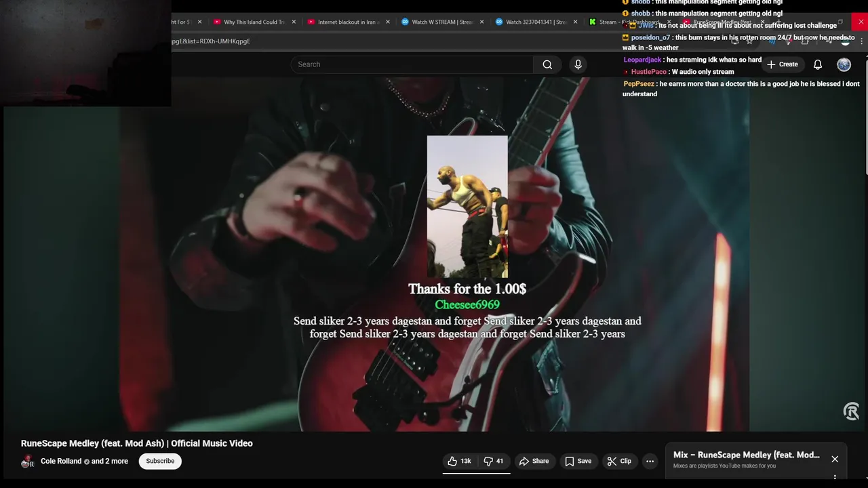Save the video to a playlist
Image resolution: width=868 pixels, height=488 pixels.
point(578,461)
